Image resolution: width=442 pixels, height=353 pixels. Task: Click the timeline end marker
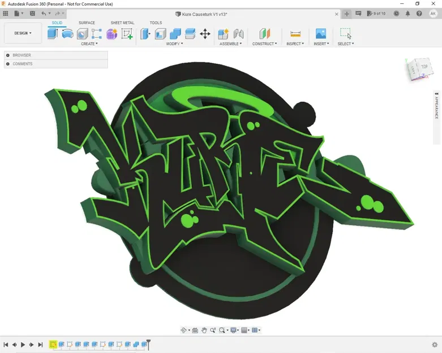click(x=148, y=345)
